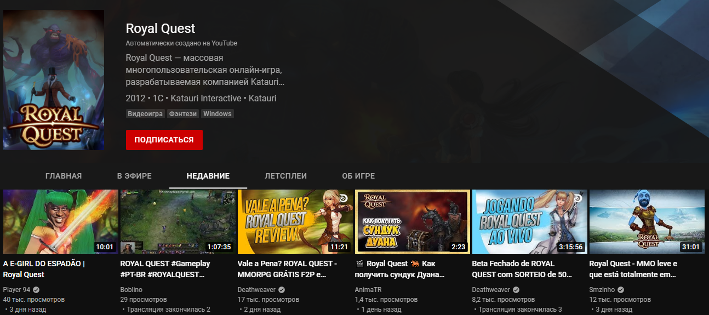Play the 31:01 Royal Quest MMO thumbnail
709x315 pixels.
click(647, 222)
